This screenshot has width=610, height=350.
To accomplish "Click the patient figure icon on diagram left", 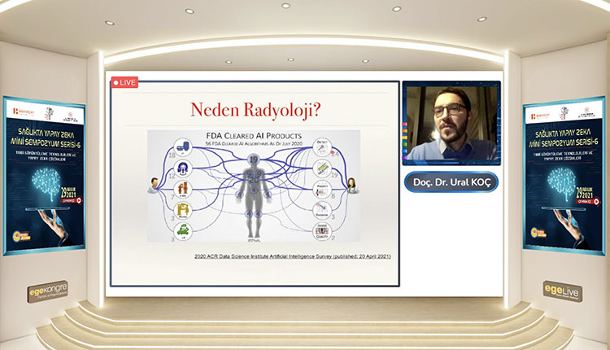I will tap(155, 186).
